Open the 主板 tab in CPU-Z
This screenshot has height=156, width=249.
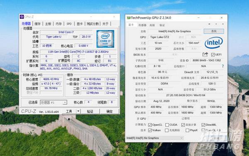click(48, 24)
